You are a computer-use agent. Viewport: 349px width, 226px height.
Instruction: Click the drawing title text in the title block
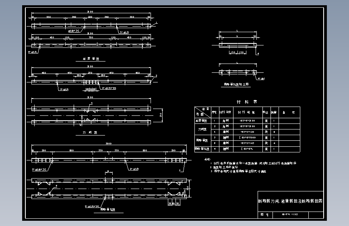click(290, 201)
